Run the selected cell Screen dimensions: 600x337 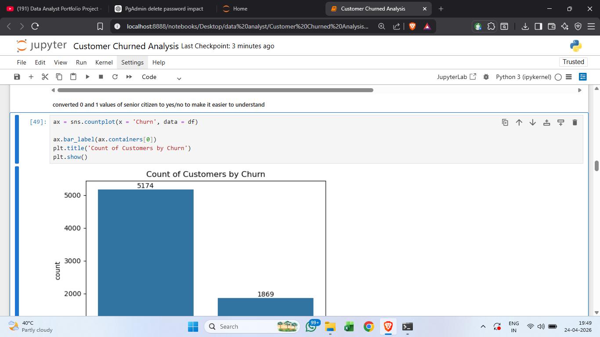point(87,77)
